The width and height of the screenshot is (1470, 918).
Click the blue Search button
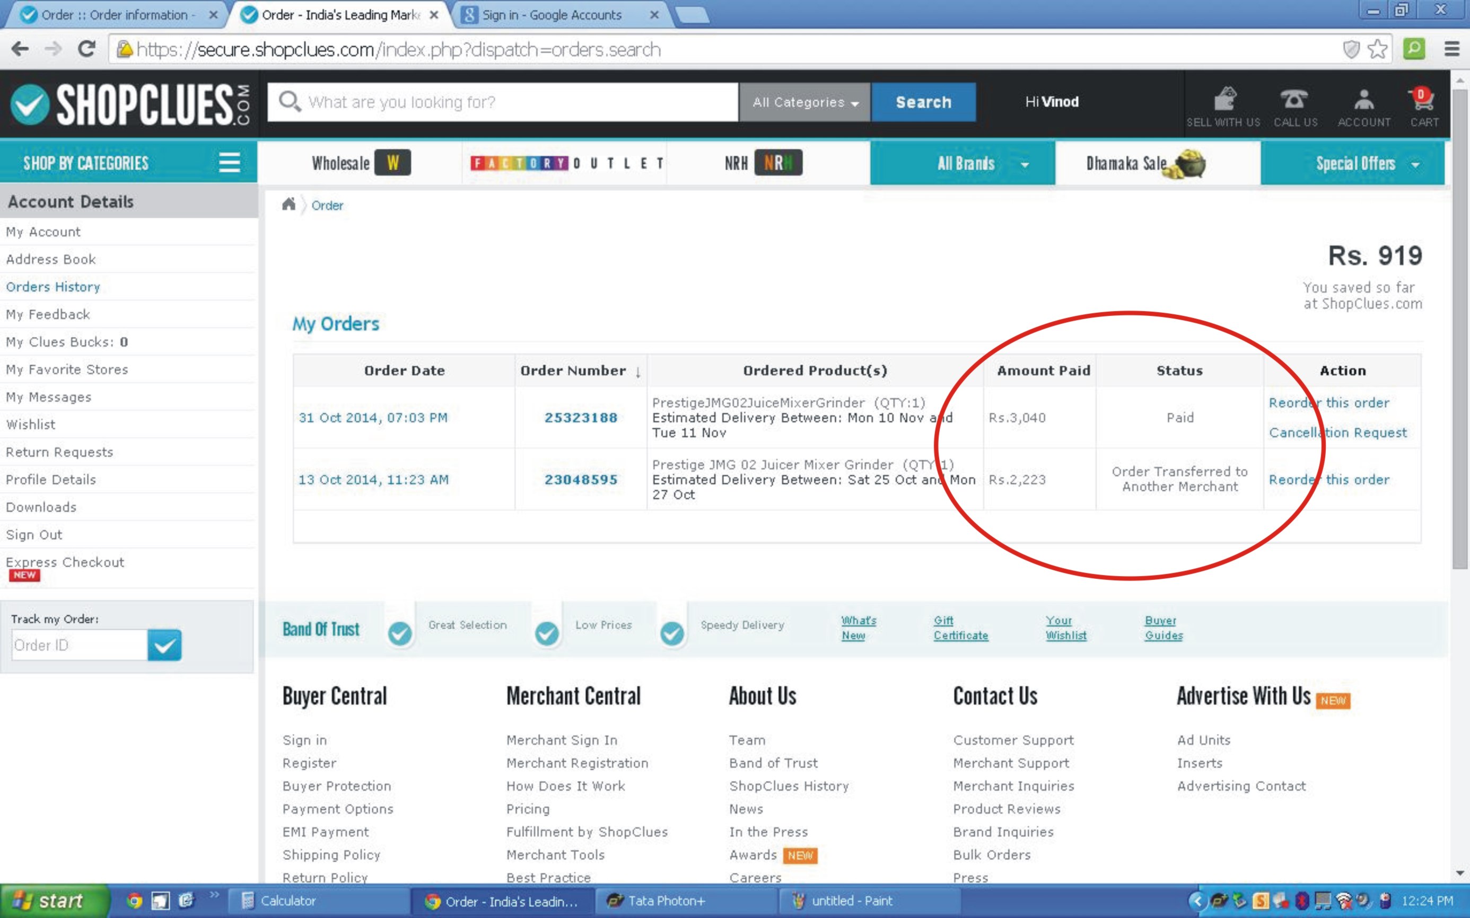[923, 102]
